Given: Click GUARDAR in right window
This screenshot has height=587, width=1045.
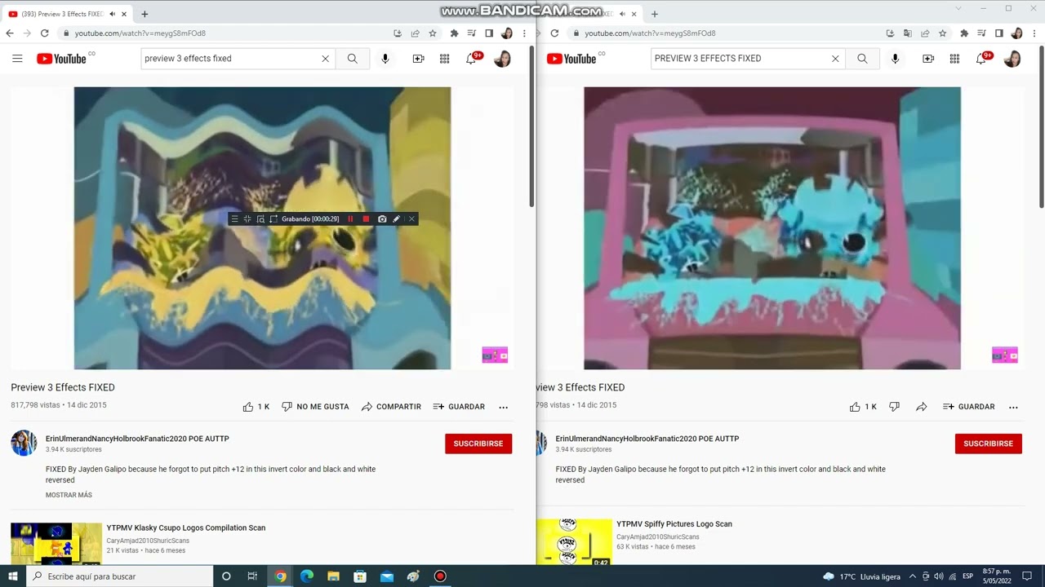Looking at the screenshot, I should [x=969, y=407].
